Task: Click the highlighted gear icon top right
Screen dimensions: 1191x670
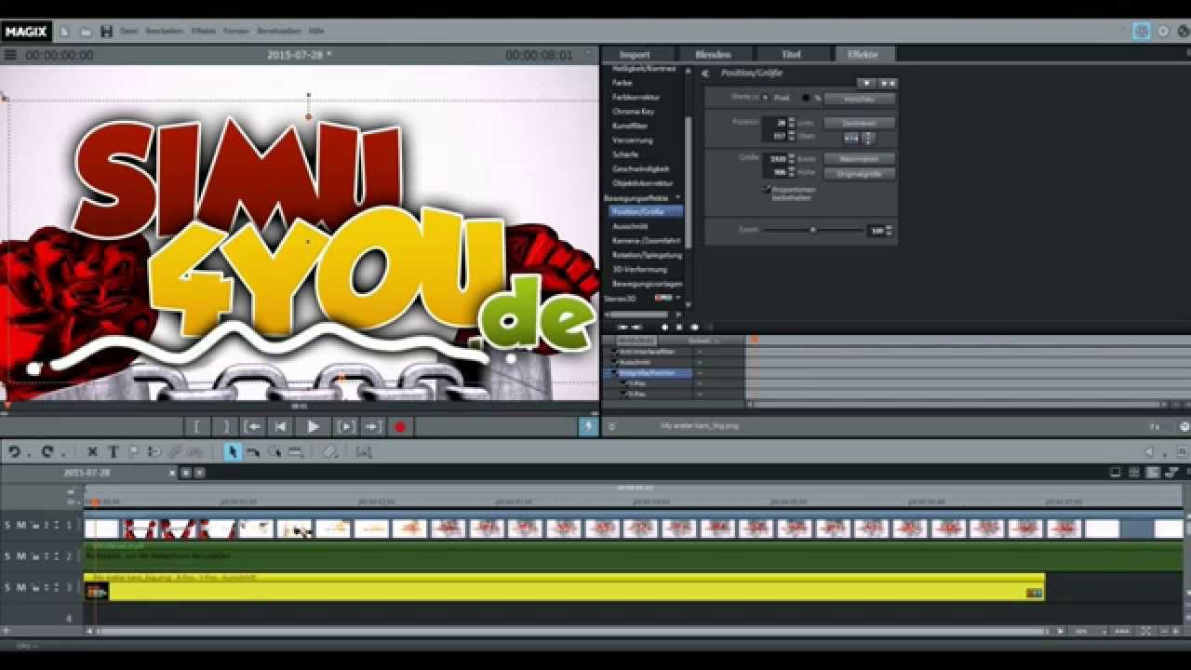Action: pyautogui.click(x=1142, y=31)
